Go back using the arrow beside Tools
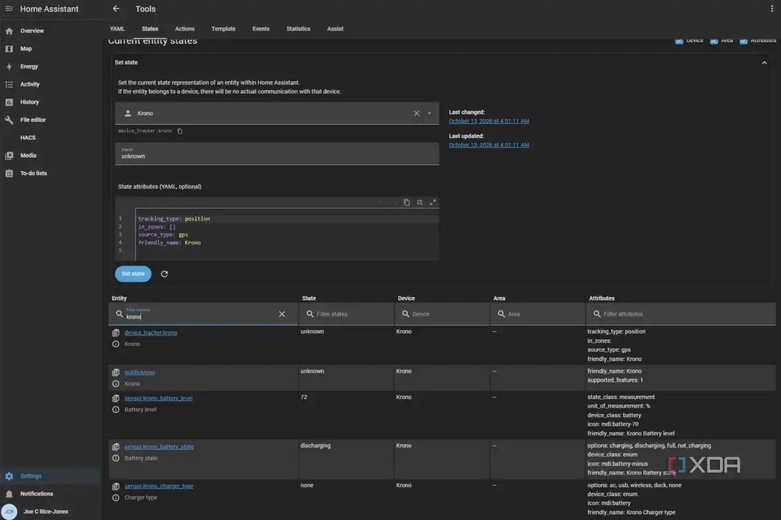 point(116,9)
